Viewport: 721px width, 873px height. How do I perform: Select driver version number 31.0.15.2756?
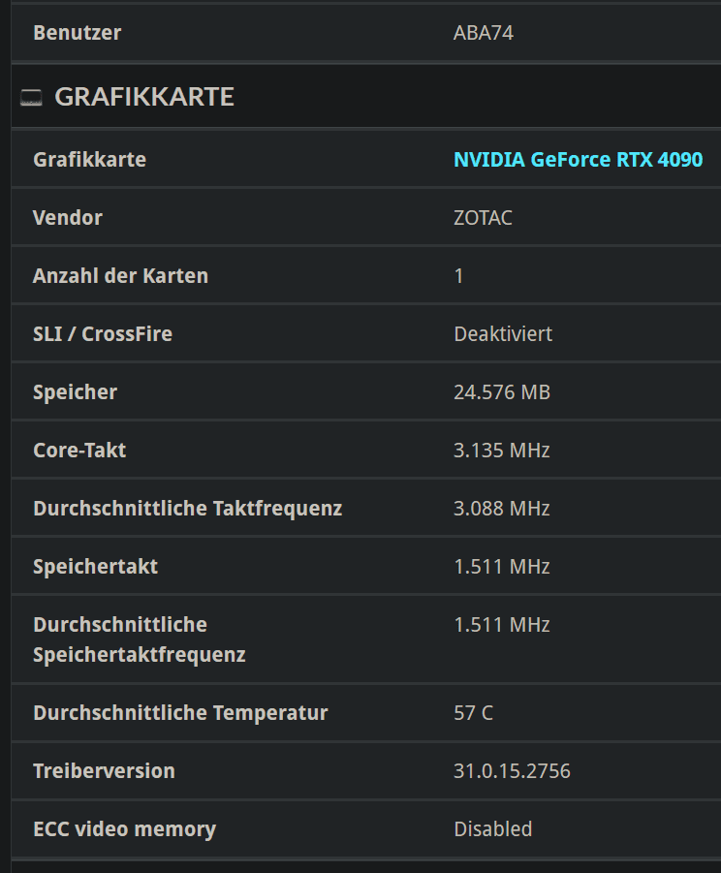tap(512, 771)
